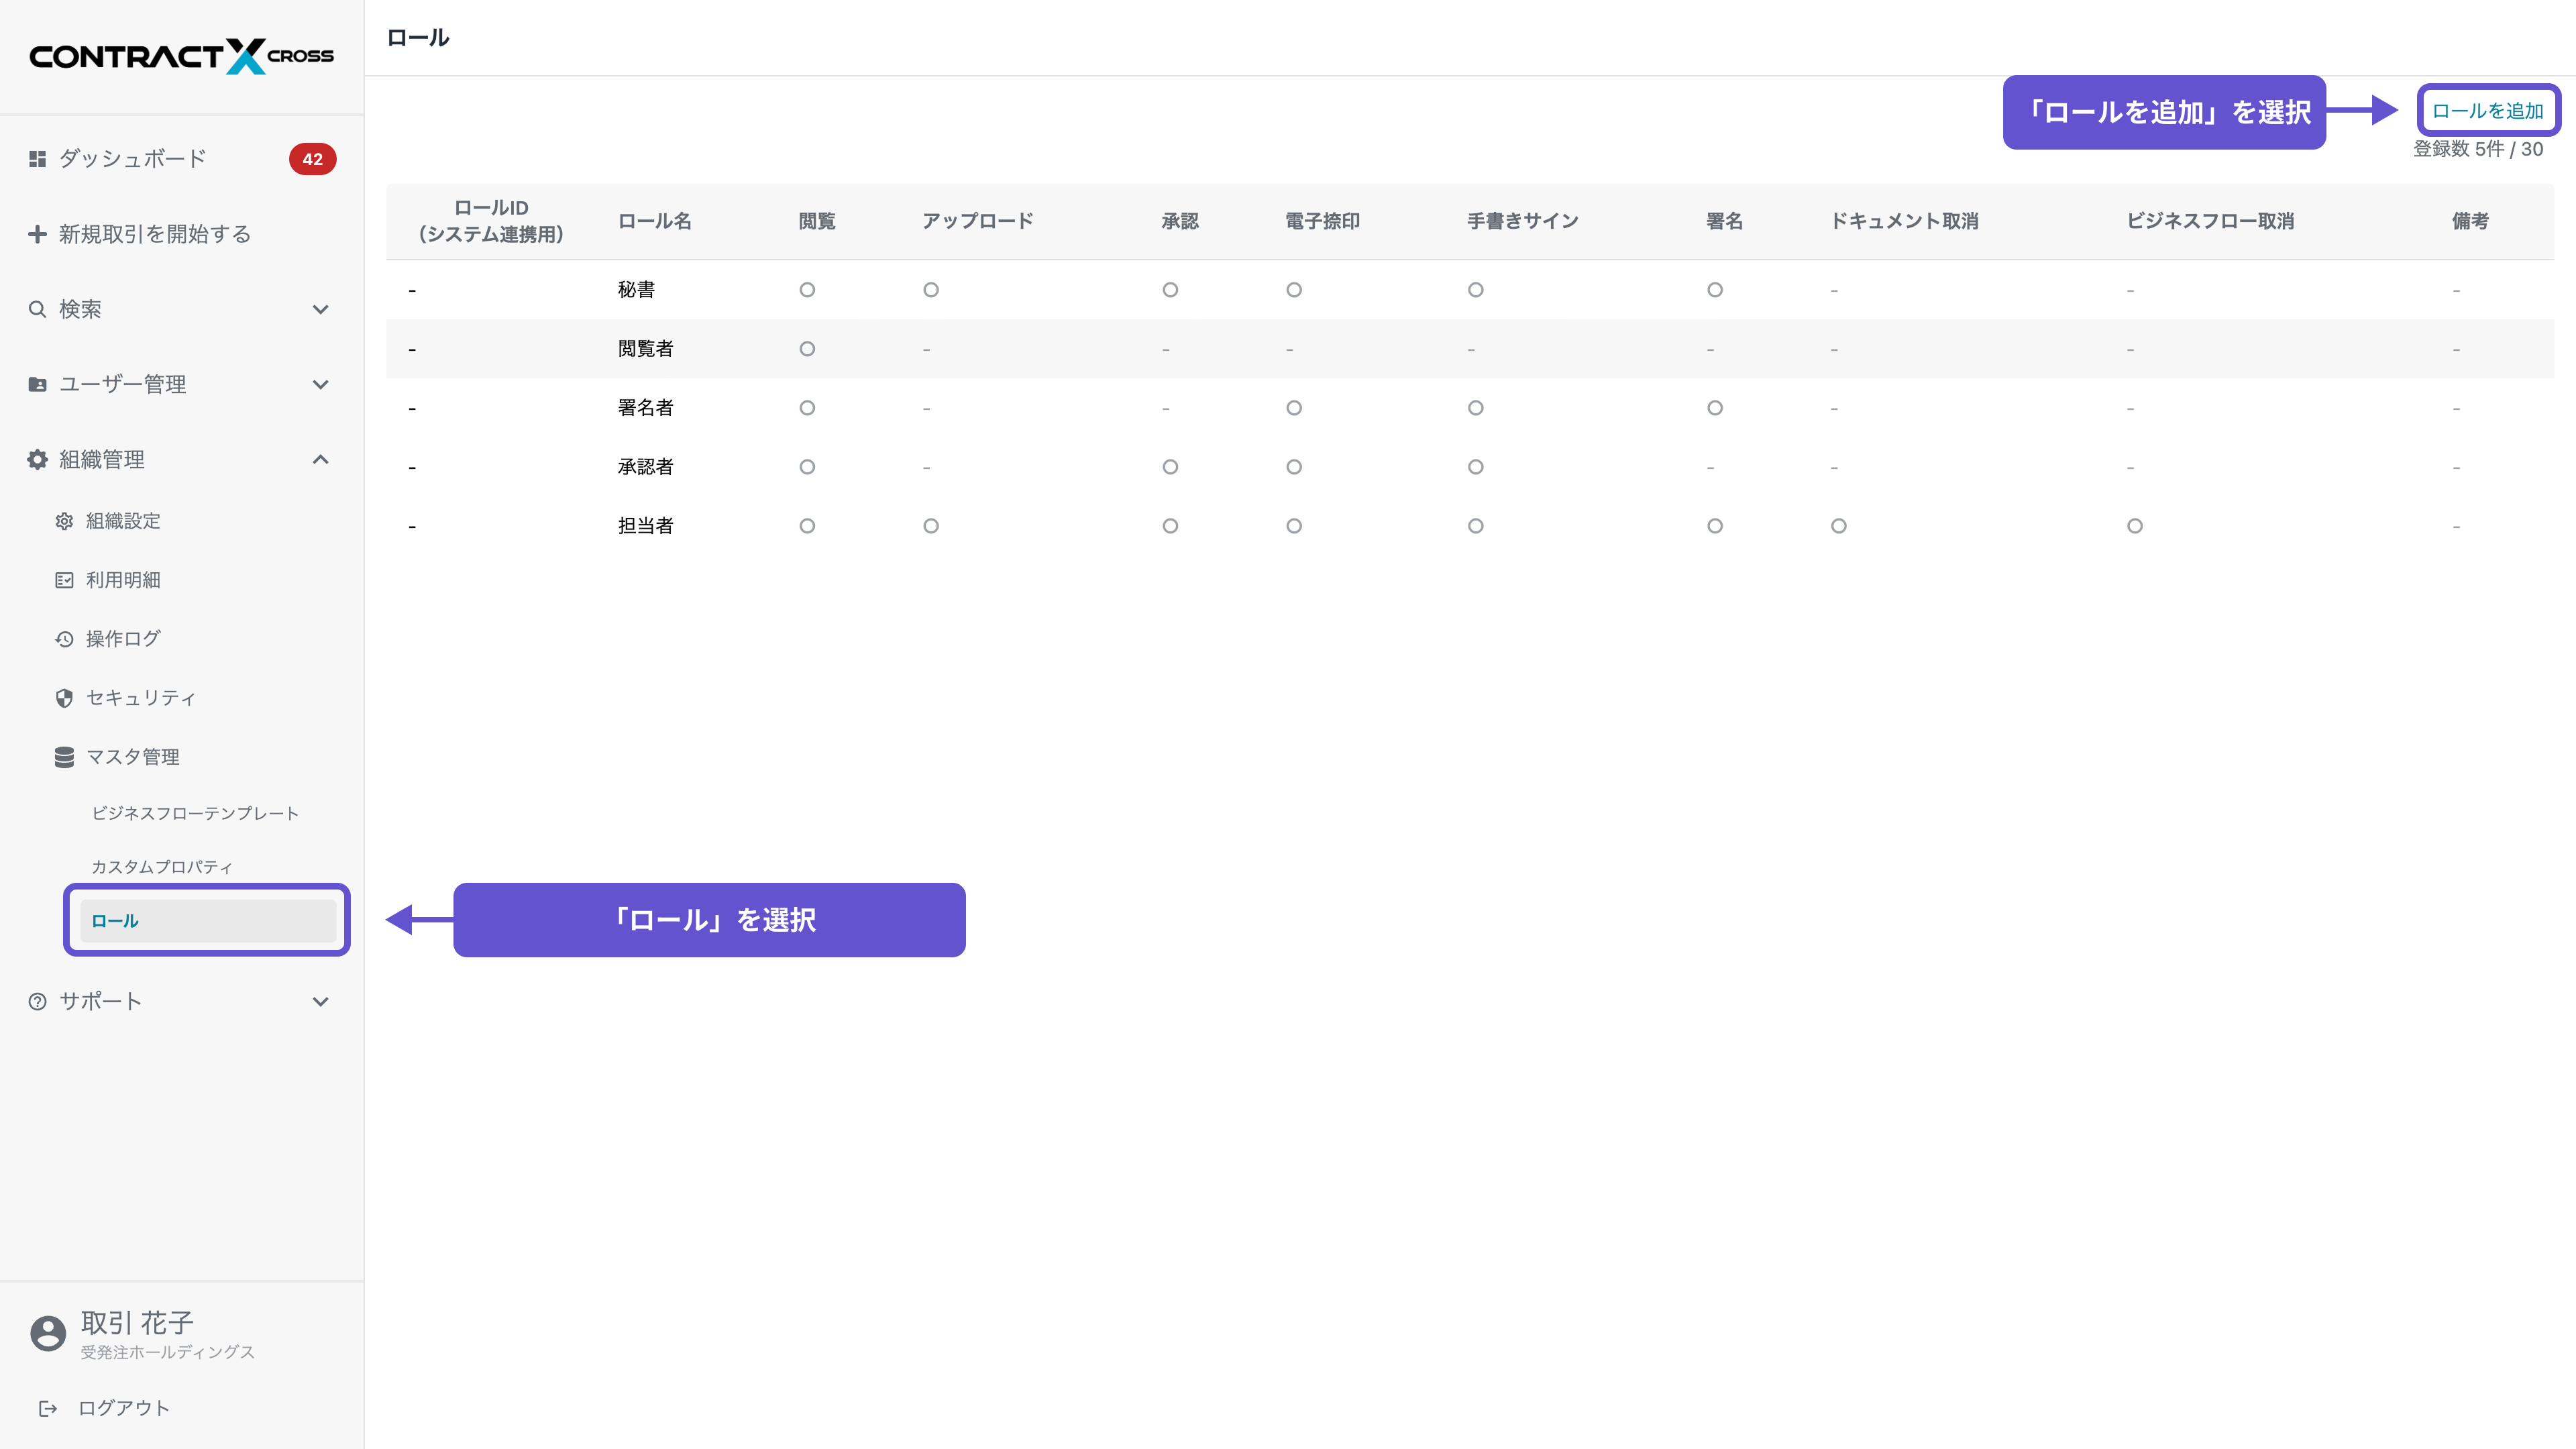Expand the サポート menu chevron

320,1001
